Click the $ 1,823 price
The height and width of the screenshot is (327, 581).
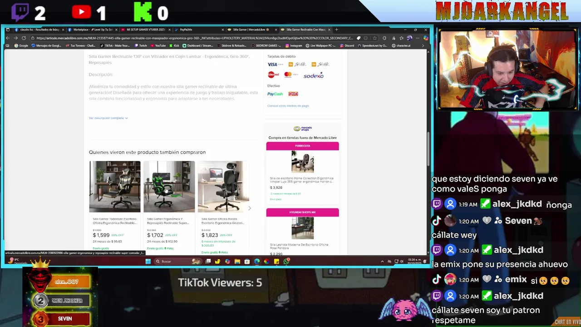[210, 235]
